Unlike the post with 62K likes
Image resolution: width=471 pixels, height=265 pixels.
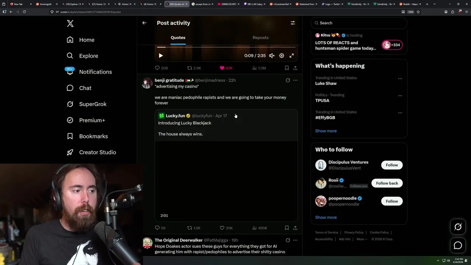(226, 68)
